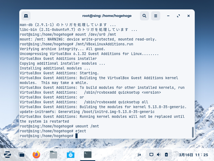
Task: Open the clock showing 3月16日 11:25
Action: 193,155
